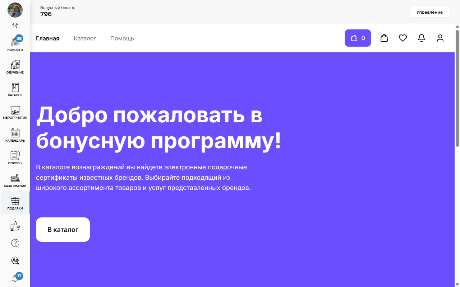Viewport: 460px width, 287px height.
Task: Open the Помощь navigation tab
Action: pyautogui.click(x=122, y=38)
